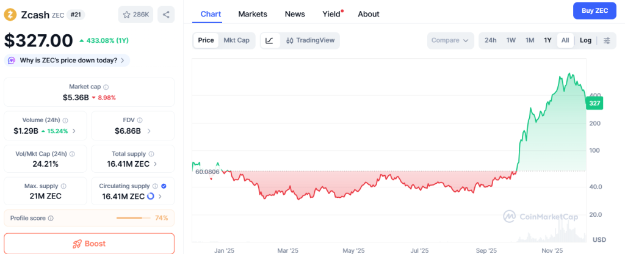This screenshot has height=254, width=625.
Task: Switch to the Markets tab
Action: tap(253, 14)
